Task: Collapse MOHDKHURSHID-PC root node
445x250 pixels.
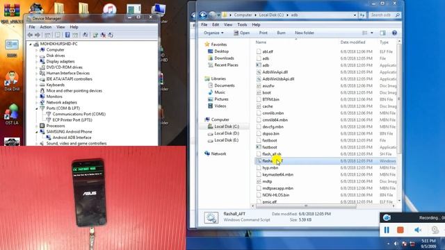Action: click(x=31, y=44)
